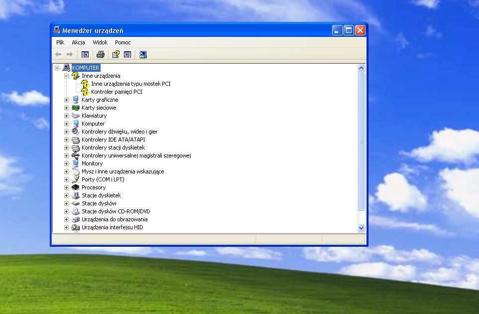Click the Forward arrow toolbar button
The image size is (479, 314).
(70, 54)
